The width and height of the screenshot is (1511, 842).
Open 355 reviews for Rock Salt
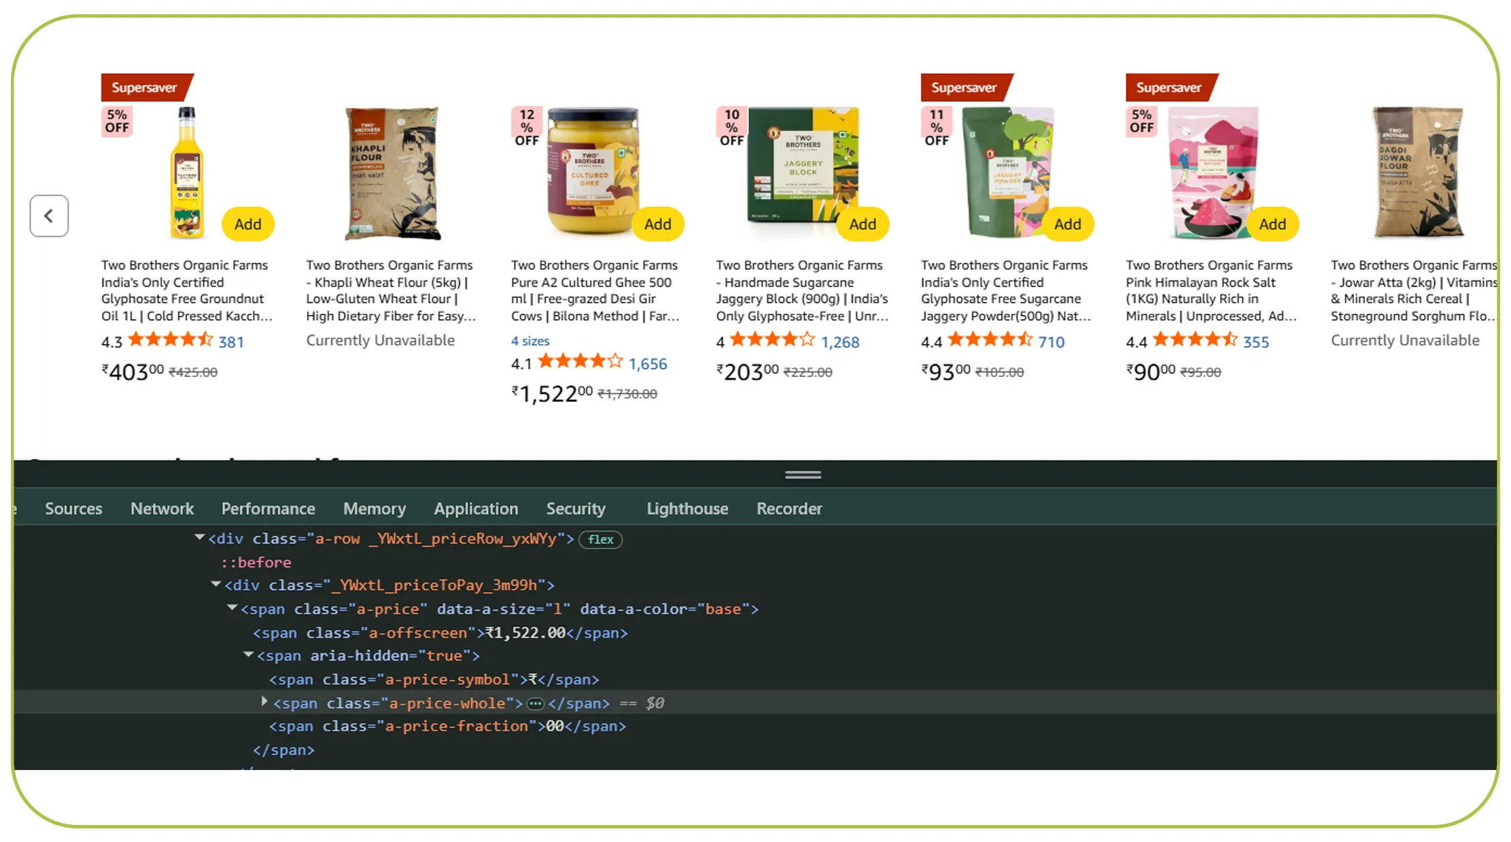click(x=1256, y=342)
